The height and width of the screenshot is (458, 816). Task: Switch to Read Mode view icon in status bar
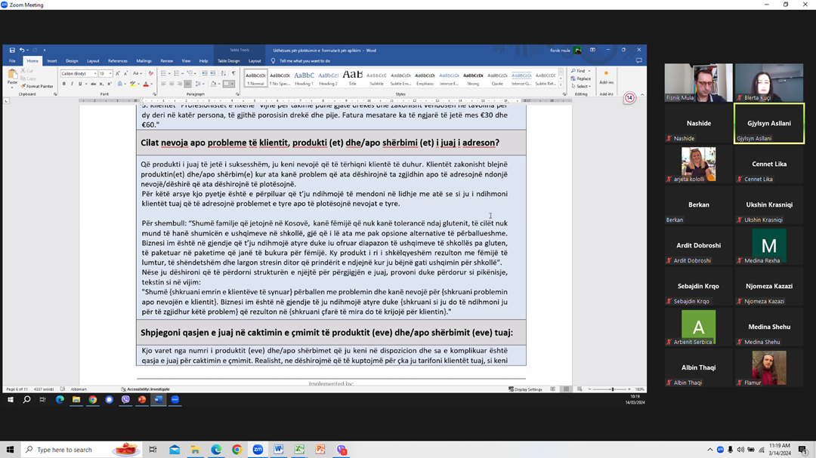552,389
